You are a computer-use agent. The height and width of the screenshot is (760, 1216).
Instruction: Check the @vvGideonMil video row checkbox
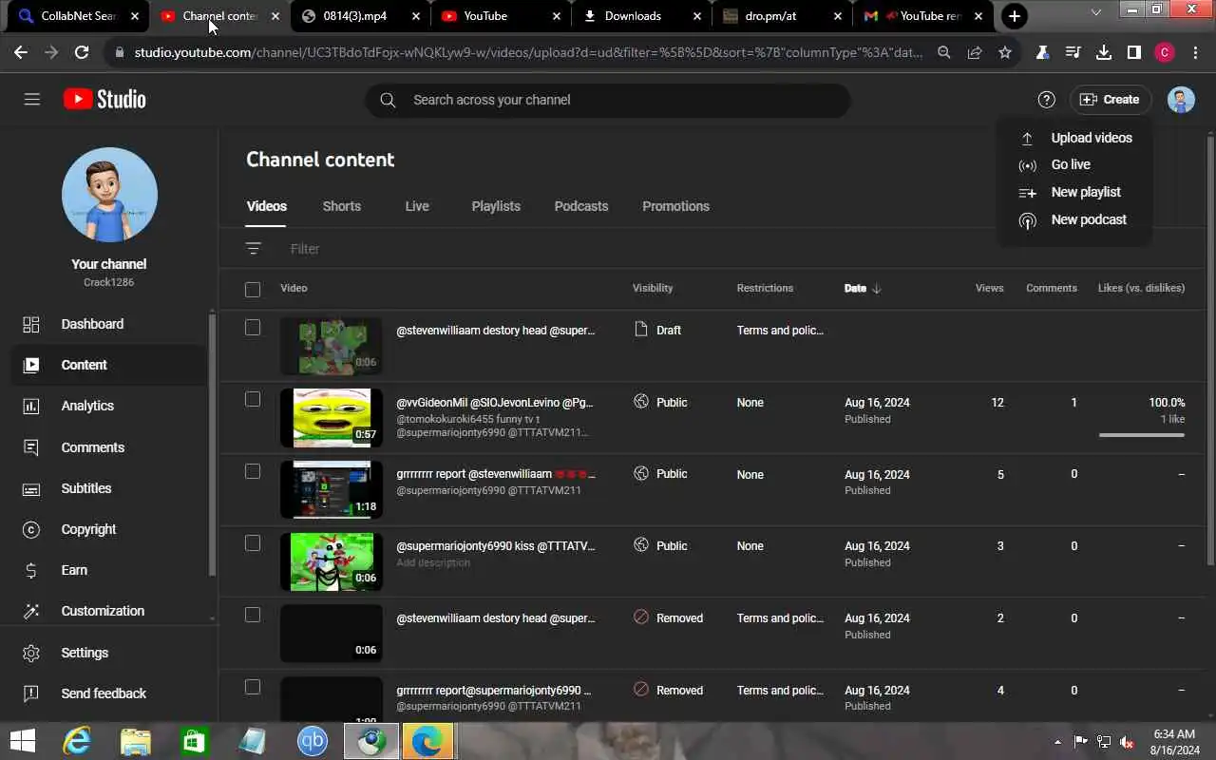[x=253, y=399]
